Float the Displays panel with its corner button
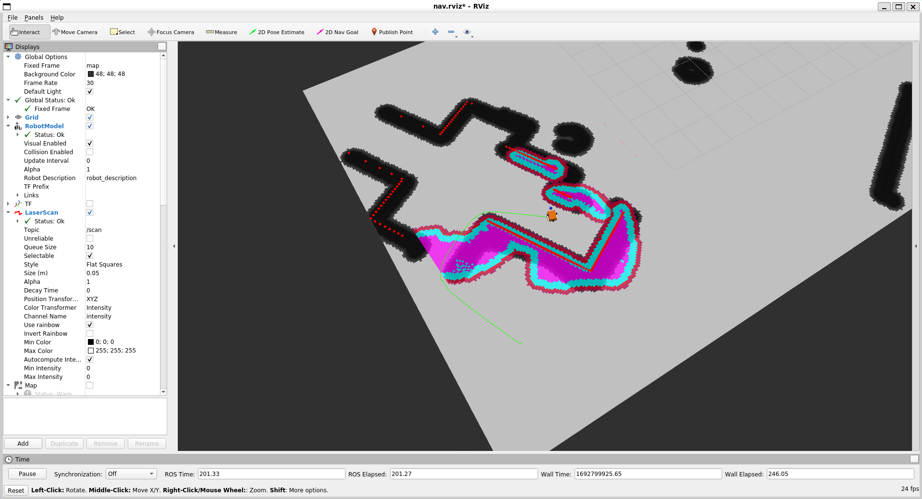922x499 pixels. 162,47
